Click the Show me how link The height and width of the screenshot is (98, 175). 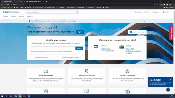click(x=68, y=51)
